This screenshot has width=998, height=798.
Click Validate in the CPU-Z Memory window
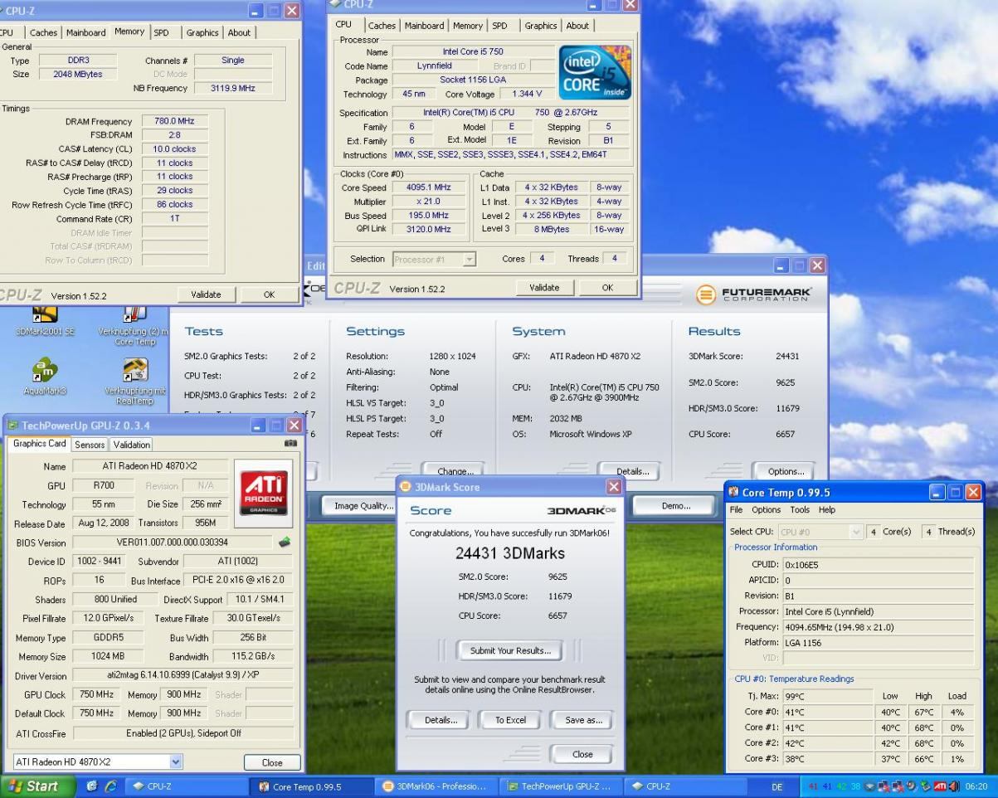[x=206, y=294]
